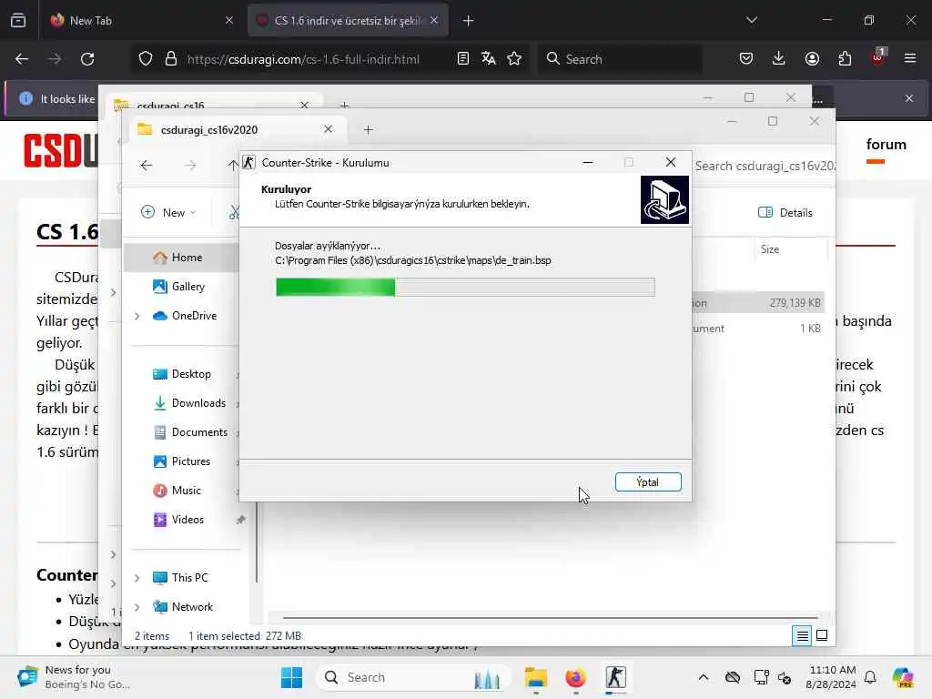The height and width of the screenshot is (699, 932).
Task: Click Explorer horizontal scrollbar
Action: [x=550, y=618]
